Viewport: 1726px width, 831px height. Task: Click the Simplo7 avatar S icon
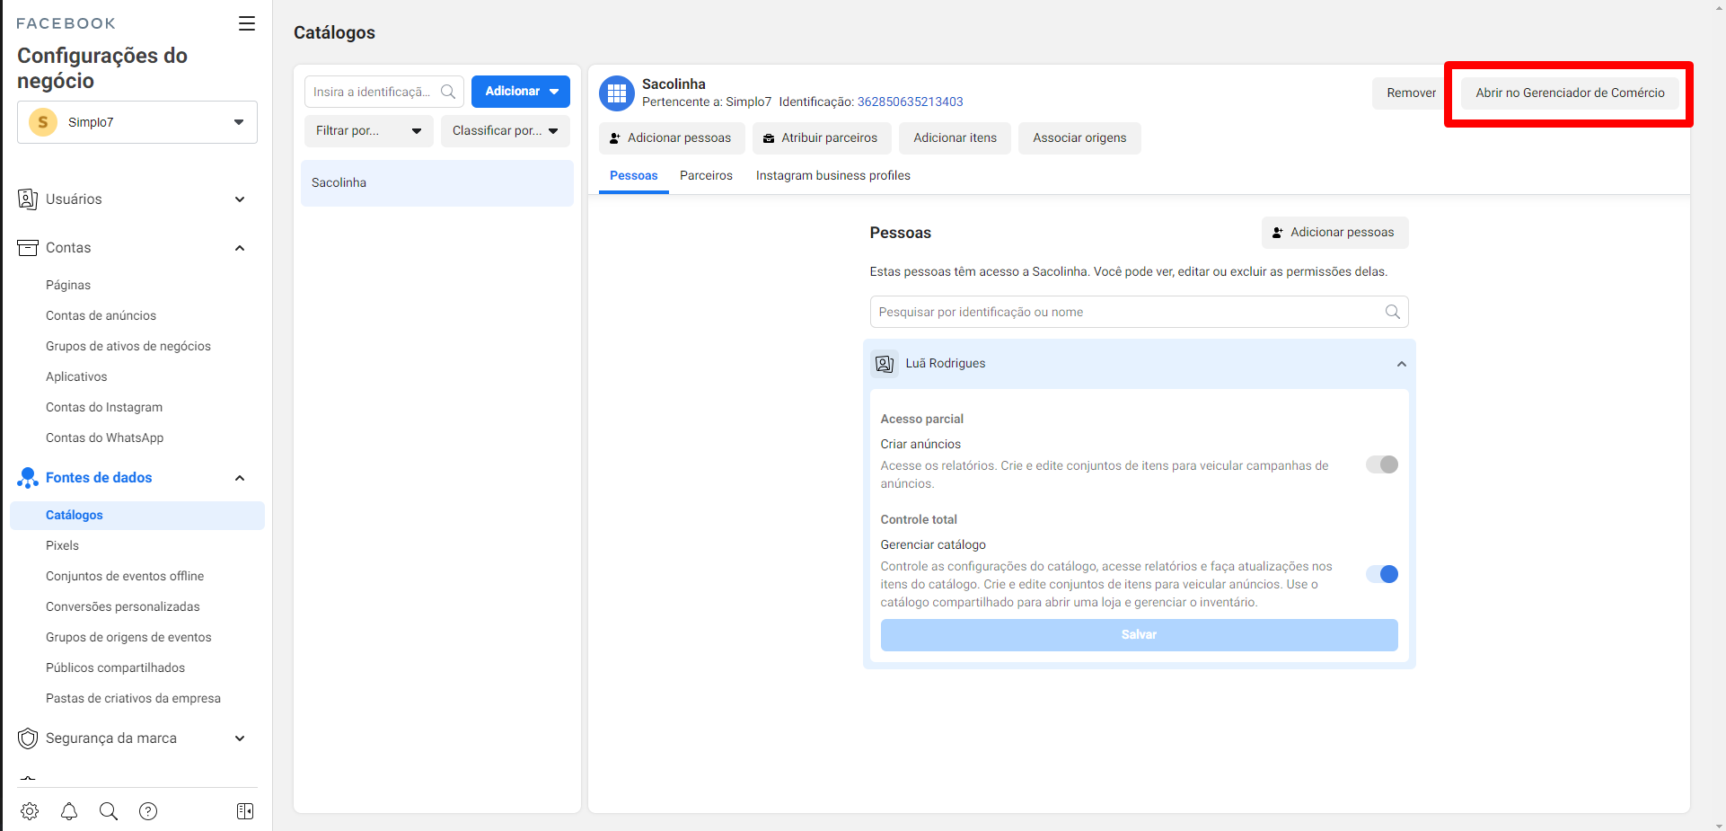[43, 122]
